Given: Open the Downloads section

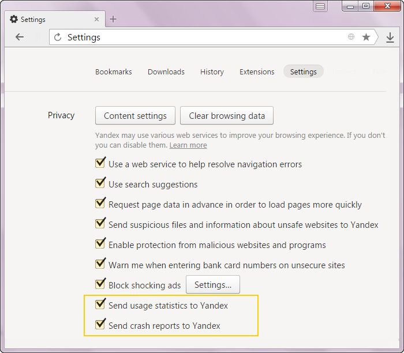Looking at the screenshot, I should [x=166, y=72].
